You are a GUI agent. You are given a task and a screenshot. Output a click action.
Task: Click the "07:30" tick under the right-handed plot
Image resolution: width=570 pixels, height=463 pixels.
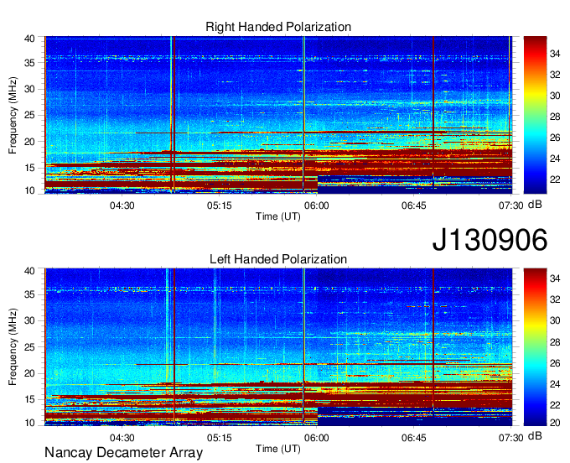[x=510, y=205]
